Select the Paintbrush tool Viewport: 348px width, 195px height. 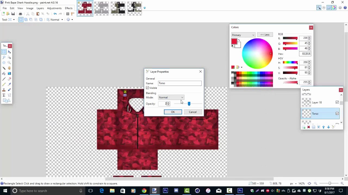(x=4, y=79)
